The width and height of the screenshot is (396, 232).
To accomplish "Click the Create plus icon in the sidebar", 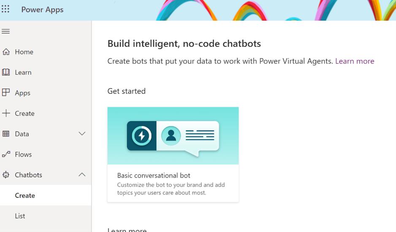I will [x=6, y=113].
